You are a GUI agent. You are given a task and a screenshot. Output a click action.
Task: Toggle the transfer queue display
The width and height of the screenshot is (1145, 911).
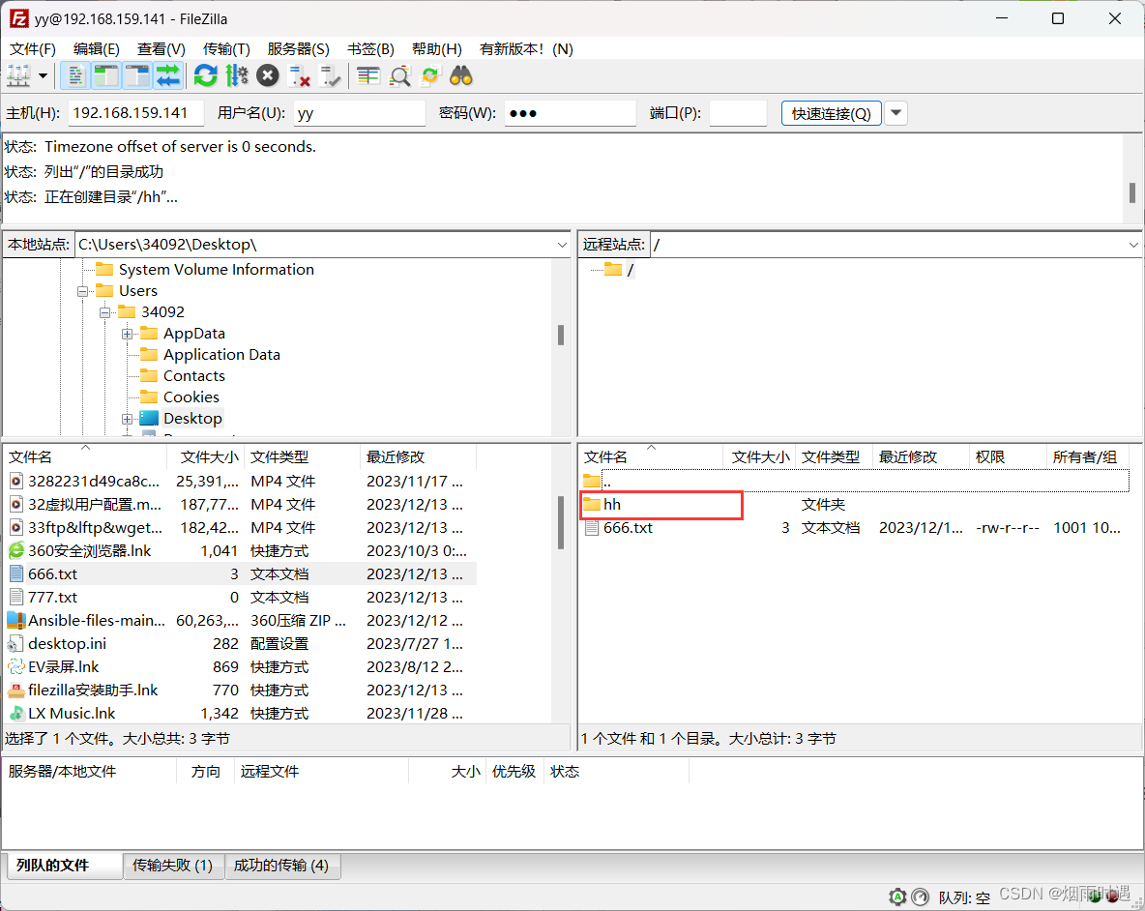(x=168, y=75)
